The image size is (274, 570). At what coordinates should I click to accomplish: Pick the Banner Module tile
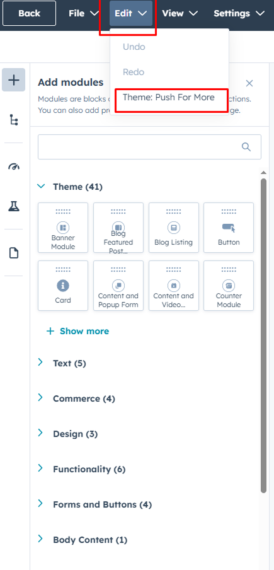click(63, 228)
